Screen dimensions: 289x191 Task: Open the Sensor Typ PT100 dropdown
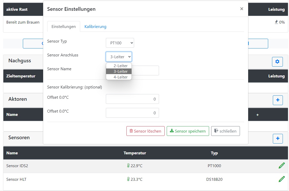pos(120,43)
